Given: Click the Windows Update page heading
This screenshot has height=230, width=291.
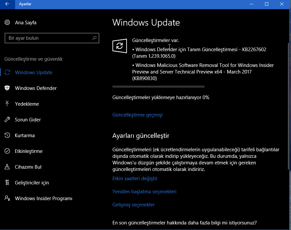Looking at the screenshot, I should point(146,23).
